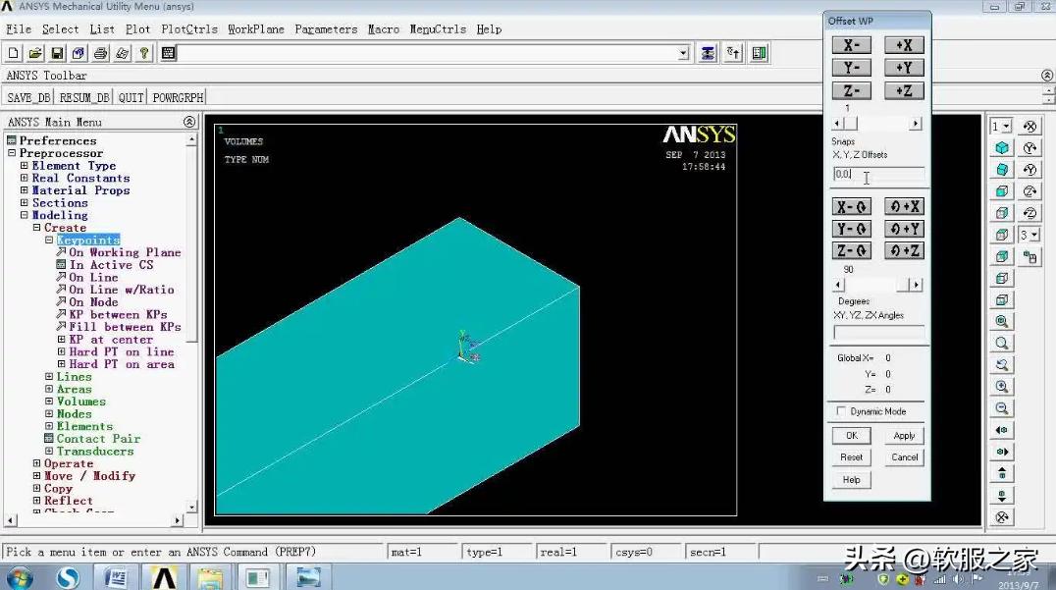The width and height of the screenshot is (1056, 590).
Task: Click the +Y offset button
Action: coord(904,68)
